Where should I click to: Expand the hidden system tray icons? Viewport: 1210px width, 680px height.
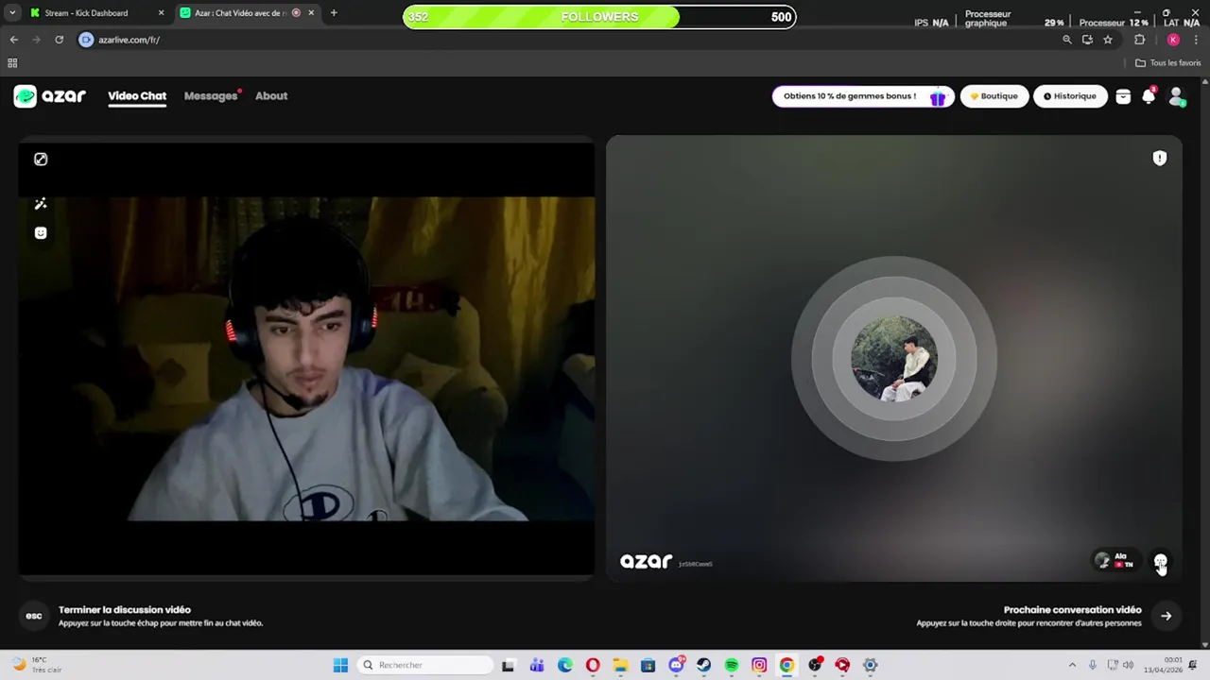click(x=1072, y=665)
